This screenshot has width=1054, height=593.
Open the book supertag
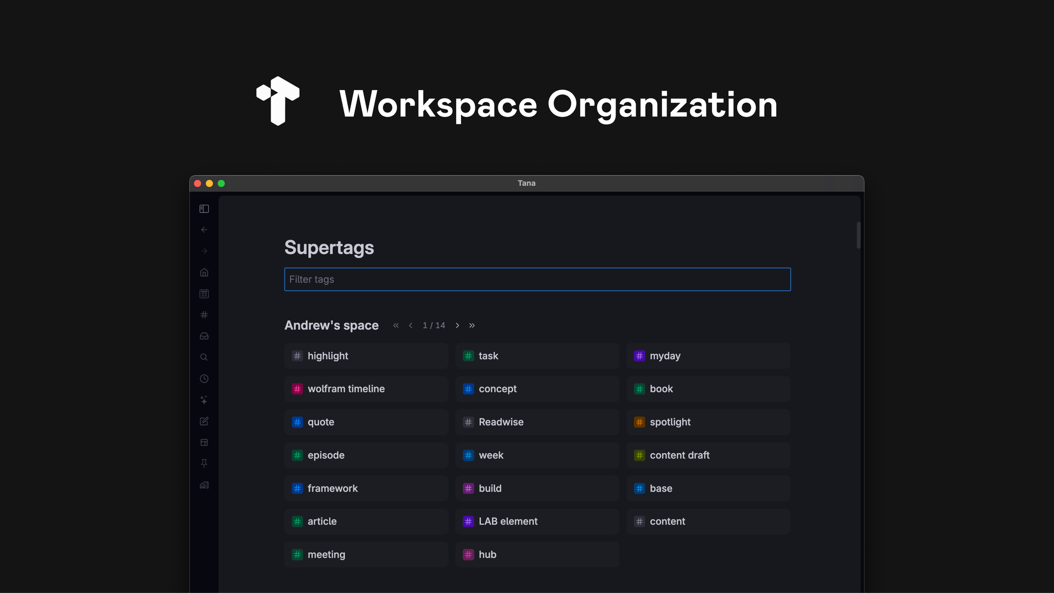click(708, 389)
